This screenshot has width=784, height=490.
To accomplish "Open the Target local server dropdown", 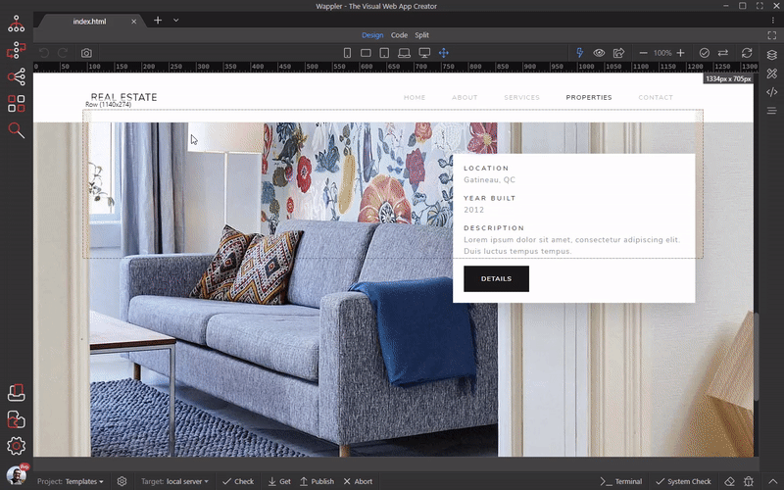I will click(x=174, y=481).
